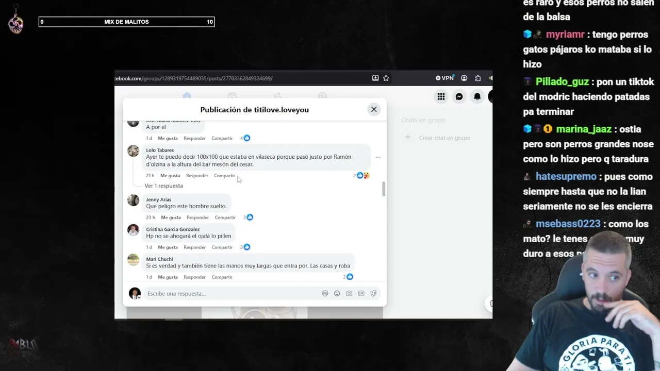Open Lolo Tabares' profile name link
The height and width of the screenshot is (371, 660).
click(x=160, y=150)
